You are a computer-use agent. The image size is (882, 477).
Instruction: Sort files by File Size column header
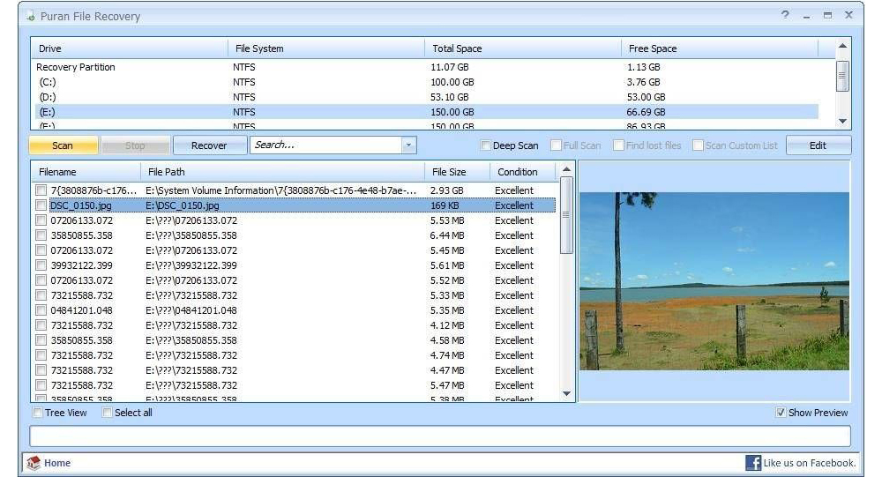[x=449, y=172]
